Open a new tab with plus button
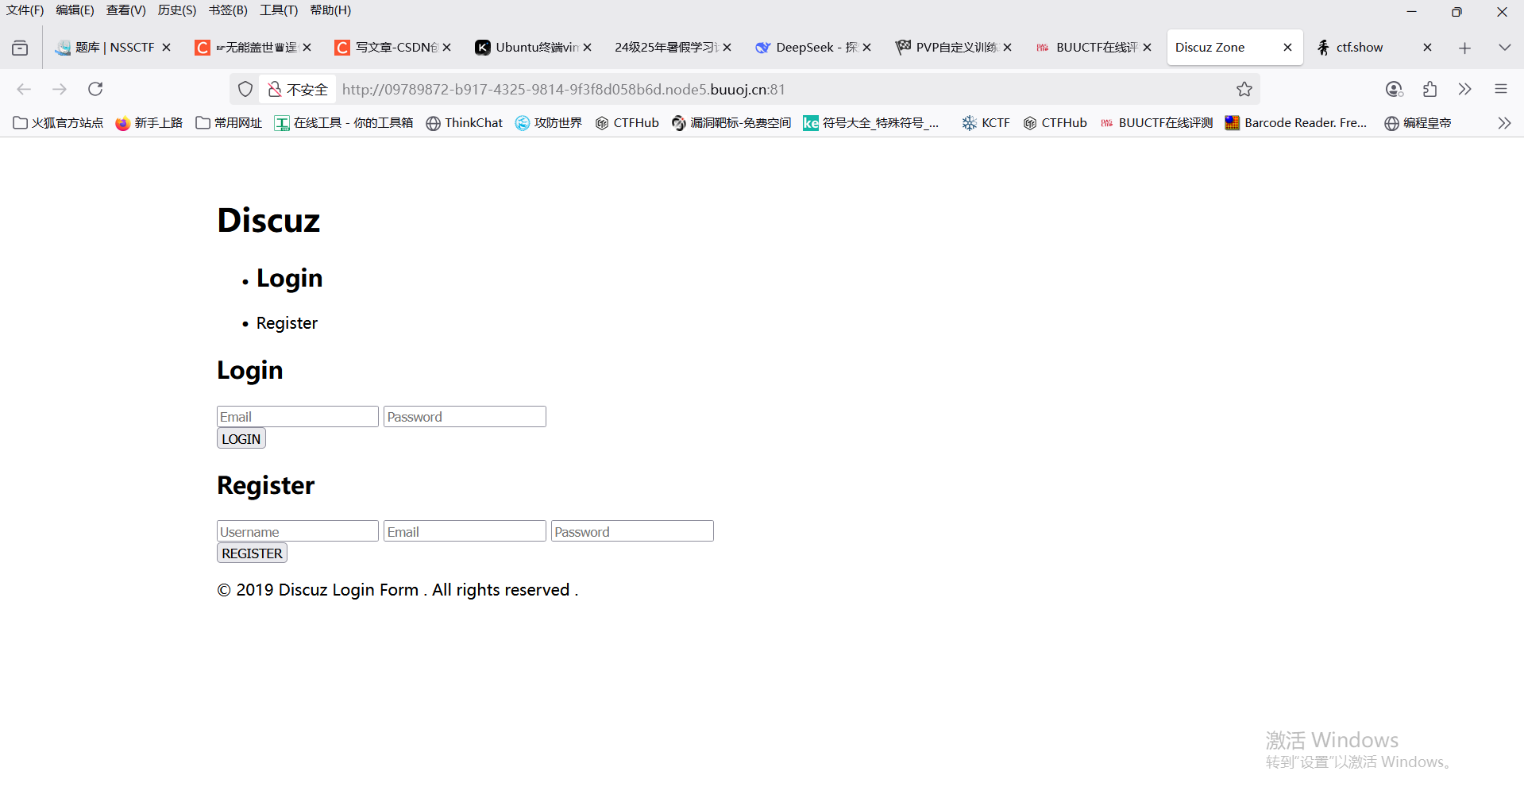This screenshot has width=1524, height=802. click(1464, 48)
